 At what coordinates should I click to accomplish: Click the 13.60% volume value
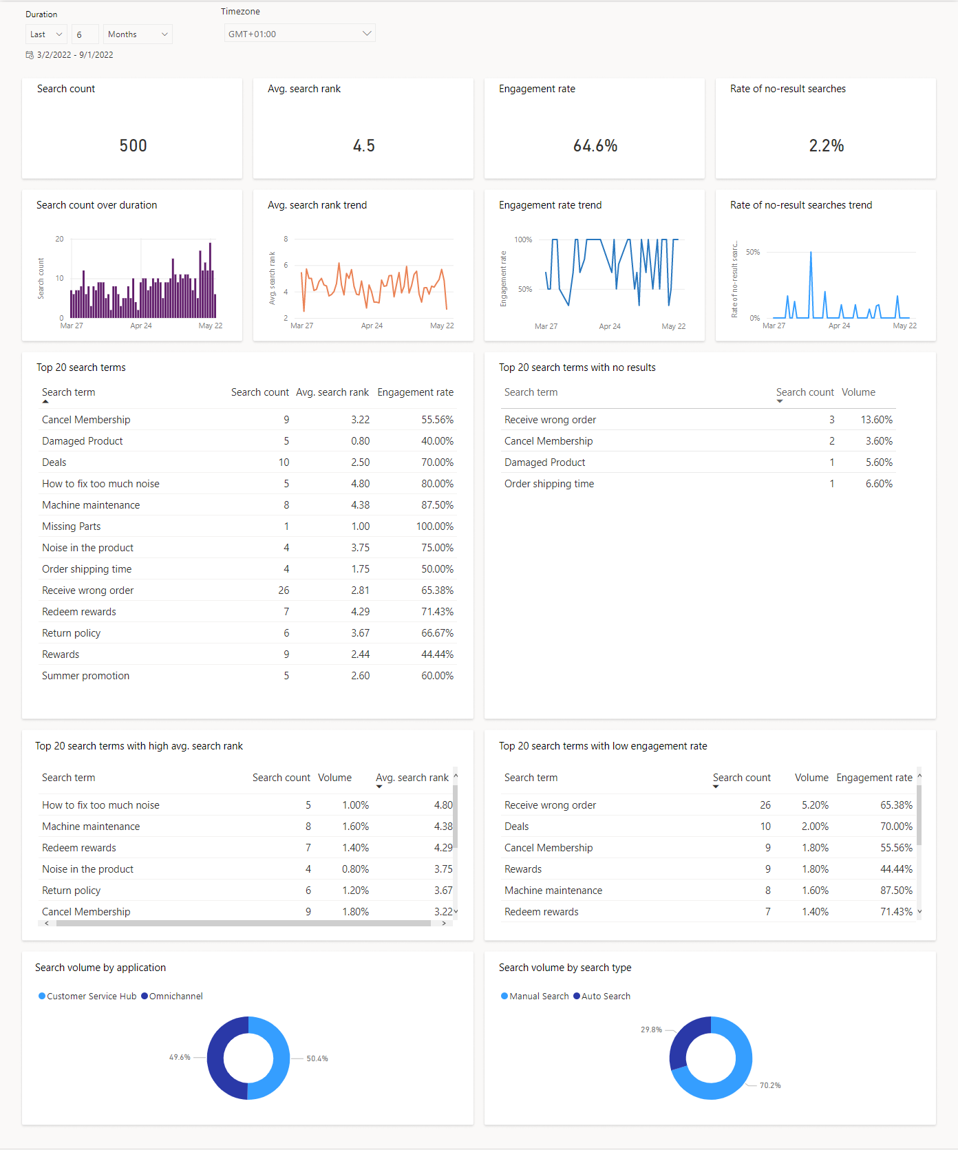click(x=876, y=420)
